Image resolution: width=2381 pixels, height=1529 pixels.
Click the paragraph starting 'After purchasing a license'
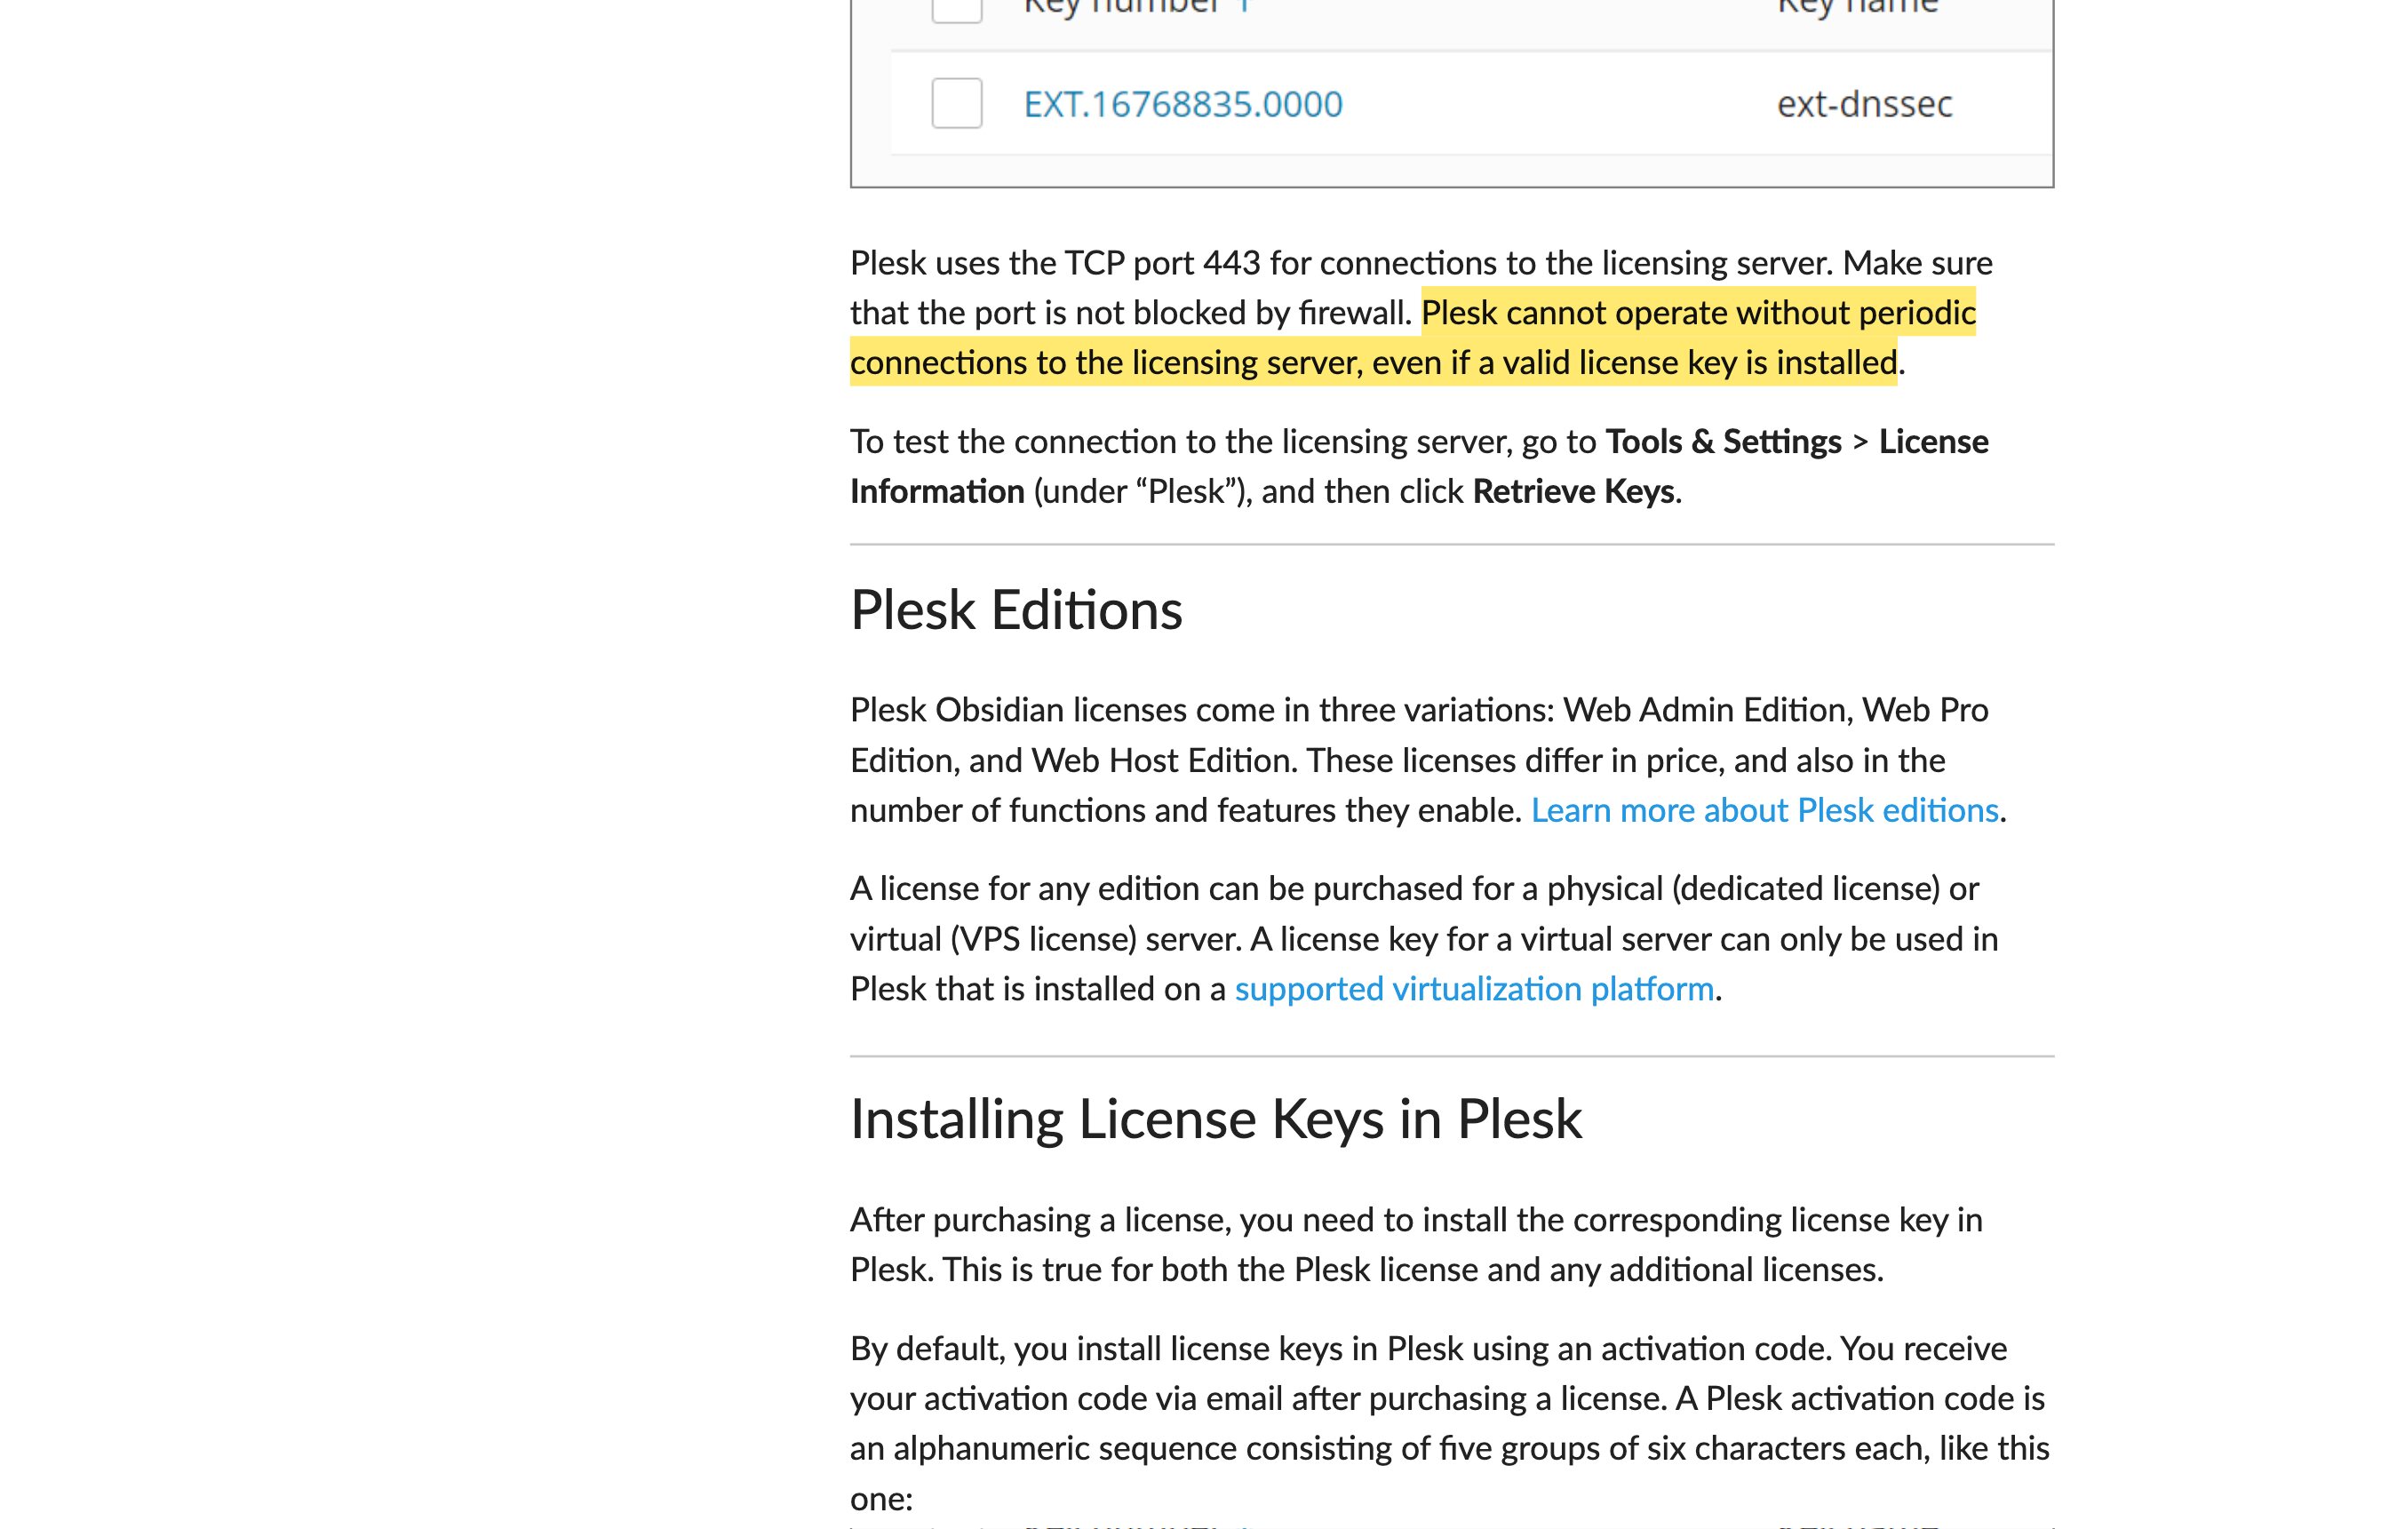coord(1416,1244)
